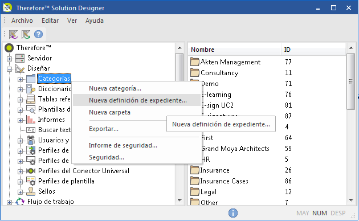359x221 pixels.
Task: Click the tree panel scroll up arrow
Action: 179,48
